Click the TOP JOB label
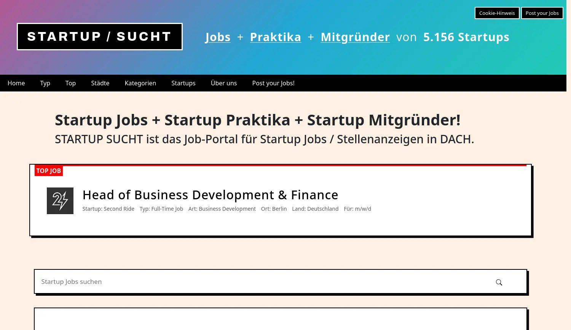This screenshot has height=330, width=571. tap(48, 170)
